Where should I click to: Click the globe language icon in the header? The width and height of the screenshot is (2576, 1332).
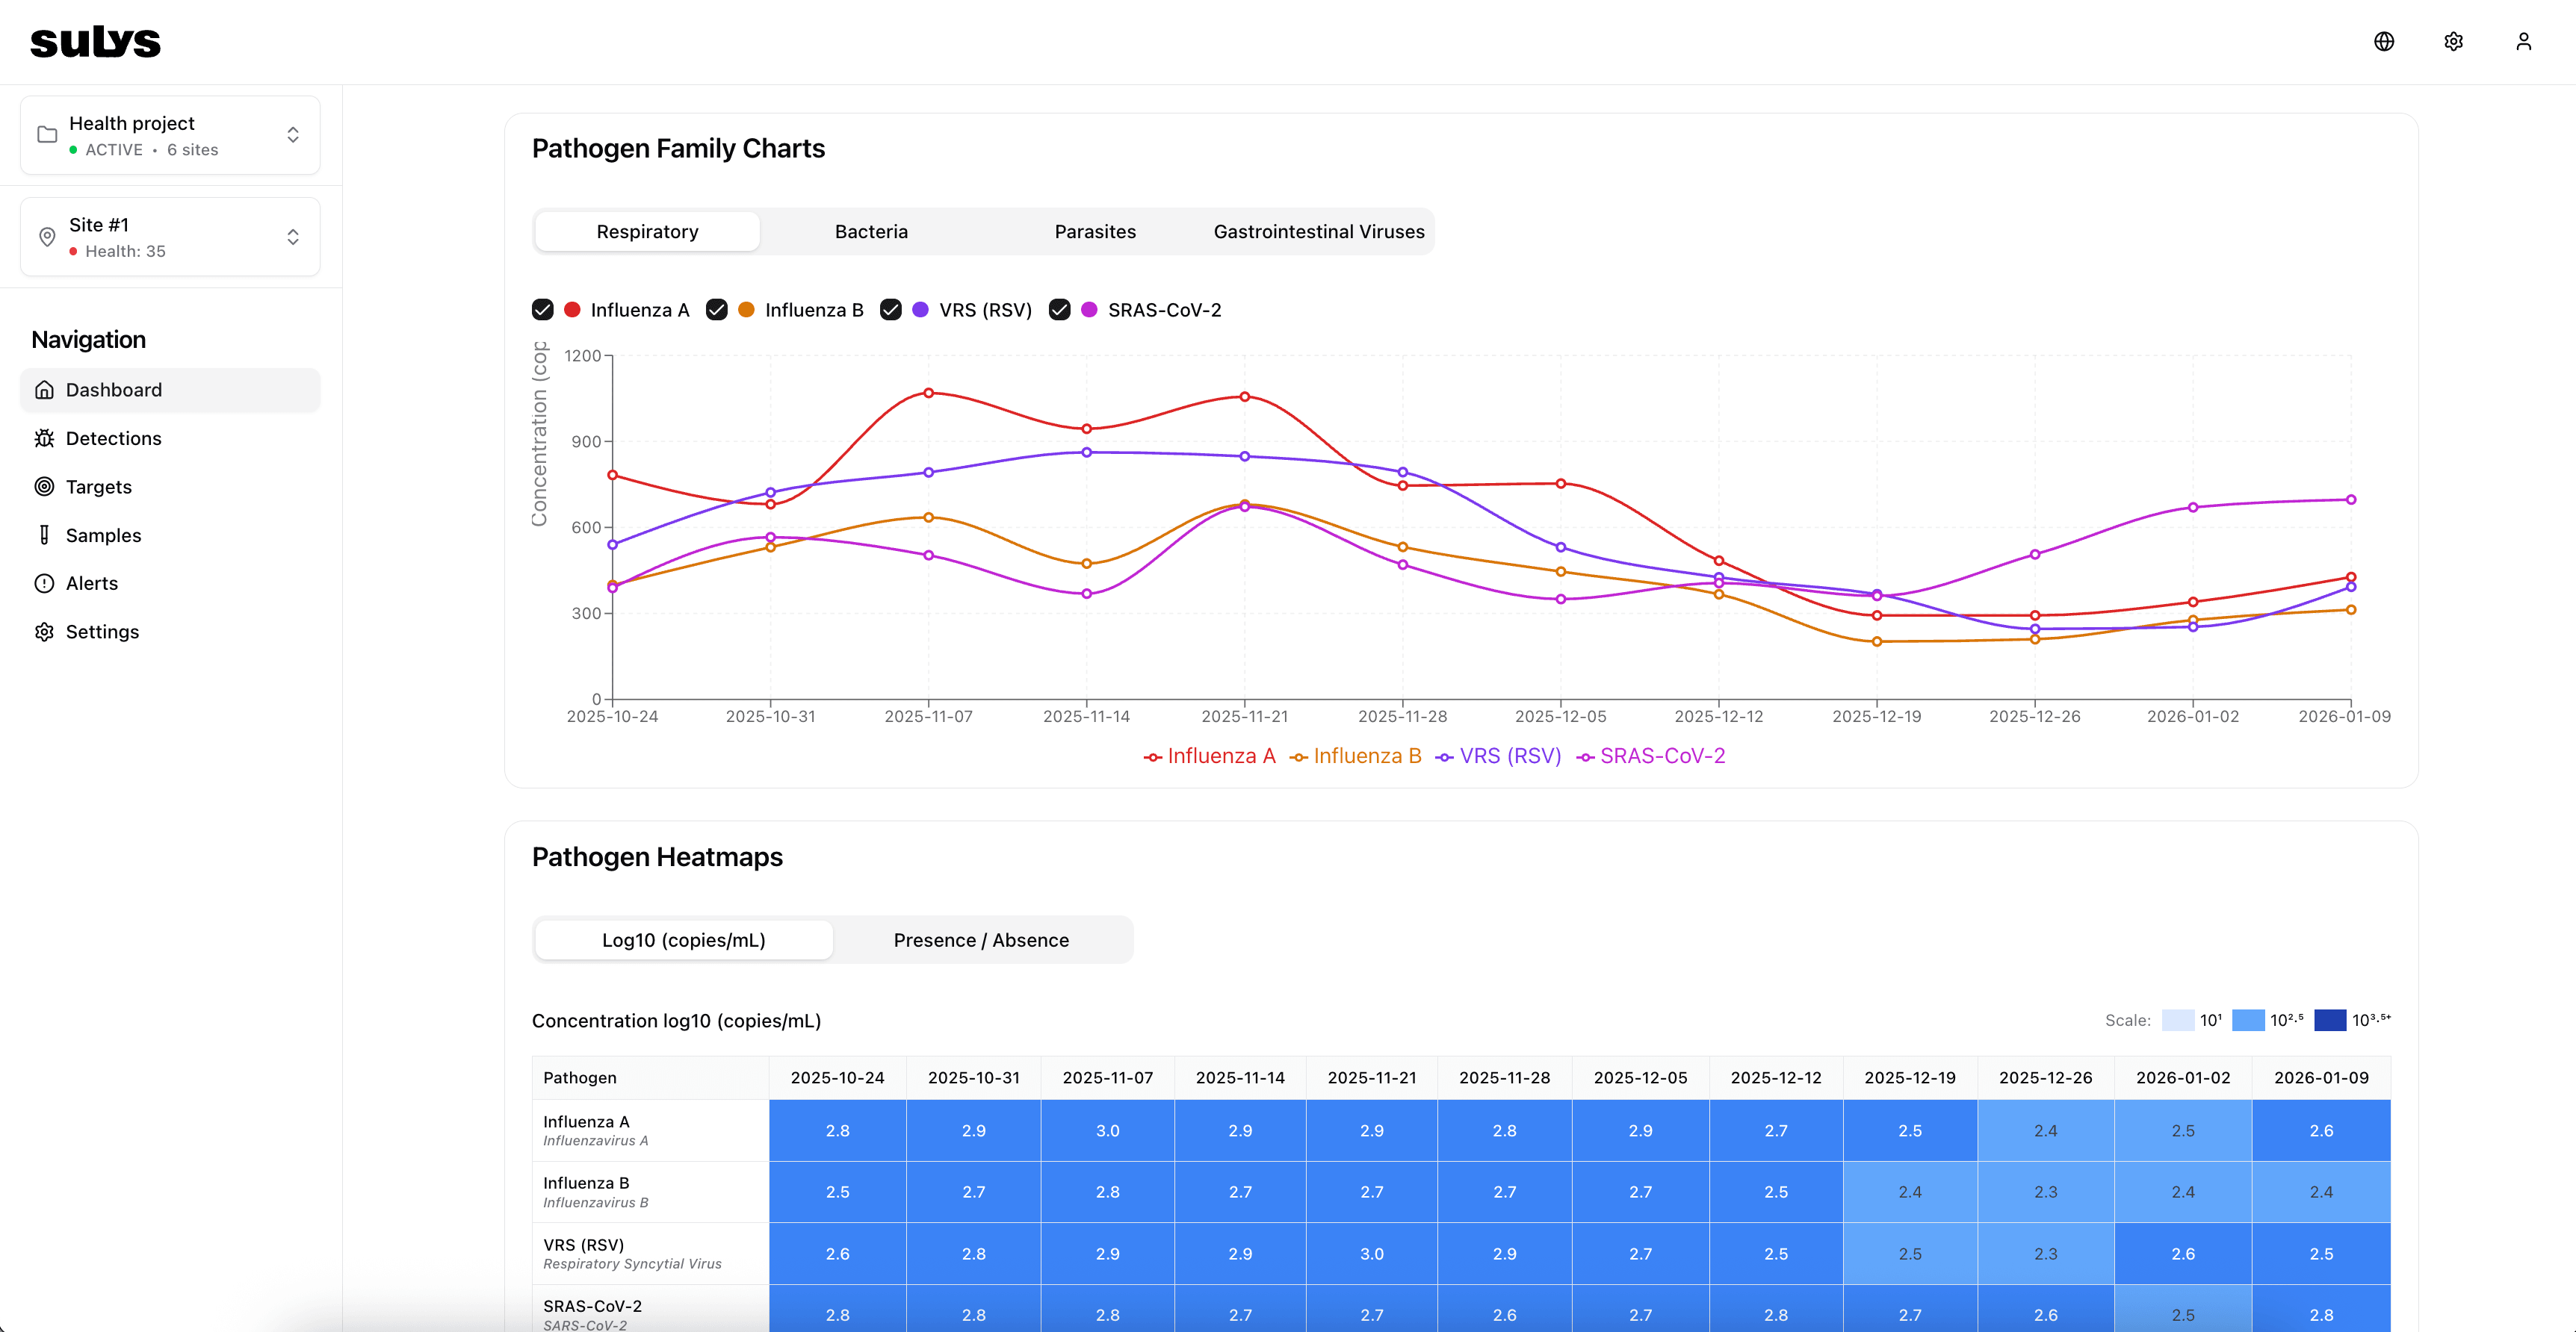point(2384,41)
